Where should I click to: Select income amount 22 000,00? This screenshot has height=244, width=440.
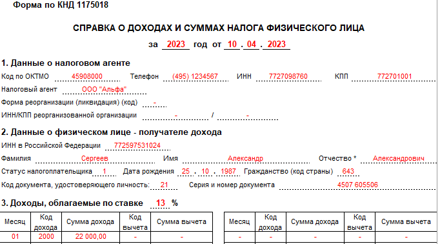click(x=90, y=237)
